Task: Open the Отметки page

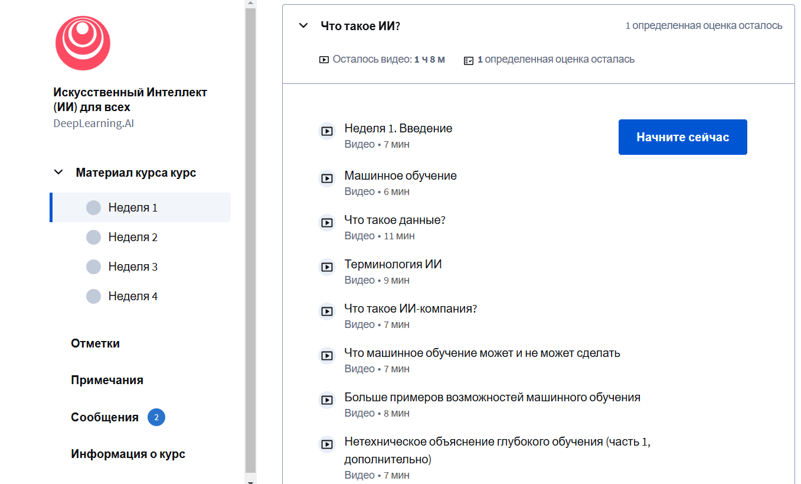Action: (95, 343)
